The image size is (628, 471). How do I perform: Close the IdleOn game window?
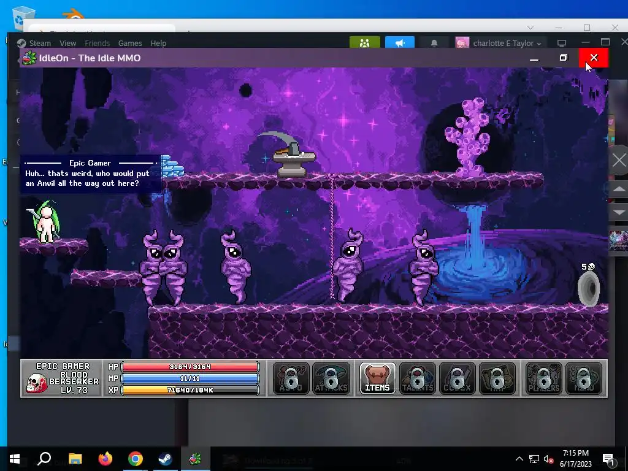(x=594, y=58)
